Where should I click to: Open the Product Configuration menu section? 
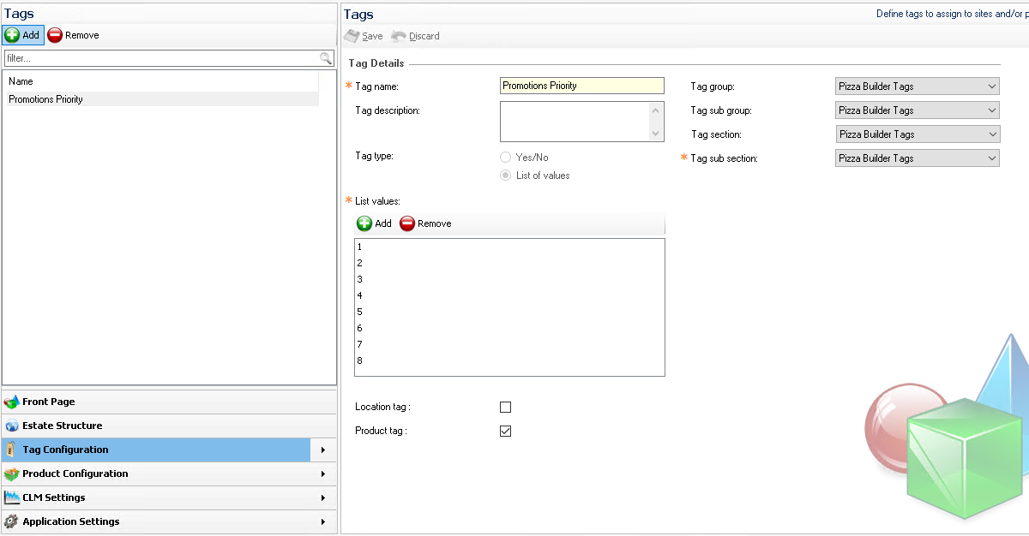pyautogui.click(x=75, y=473)
